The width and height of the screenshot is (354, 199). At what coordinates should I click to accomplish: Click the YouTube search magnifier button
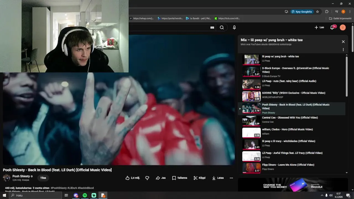(x=222, y=27)
